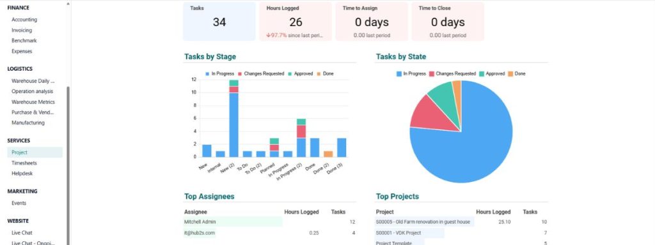Image resolution: width=655 pixels, height=245 pixels.
Task: Click the 0.25 hours logged value
Action: coord(313,233)
